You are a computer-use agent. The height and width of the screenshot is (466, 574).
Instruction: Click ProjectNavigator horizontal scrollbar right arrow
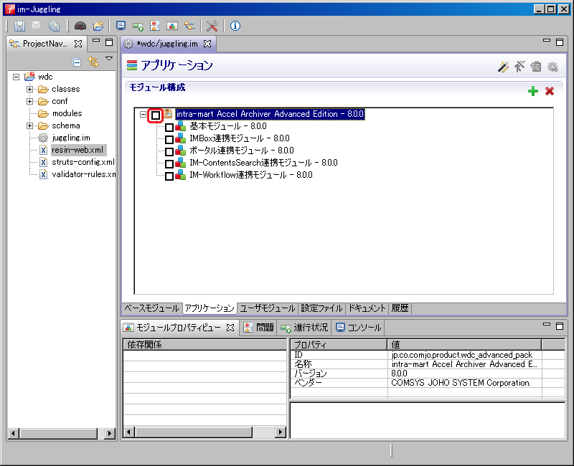pyautogui.click(x=110, y=434)
